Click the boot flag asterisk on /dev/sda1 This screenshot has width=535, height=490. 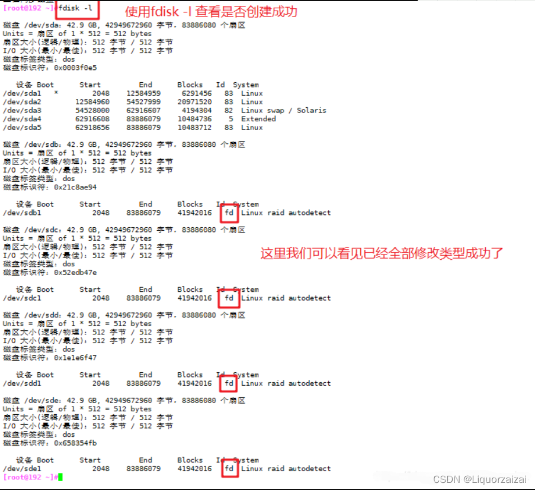click(56, 93)
